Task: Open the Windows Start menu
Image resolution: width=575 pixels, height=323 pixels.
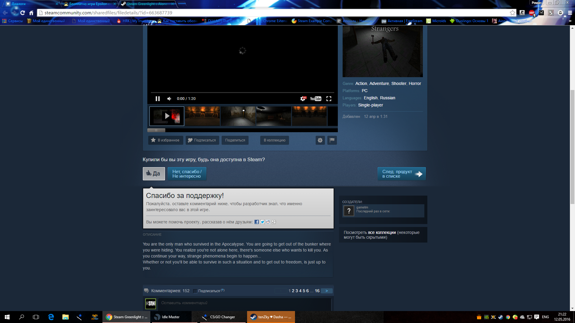Action: coord(7,317)
